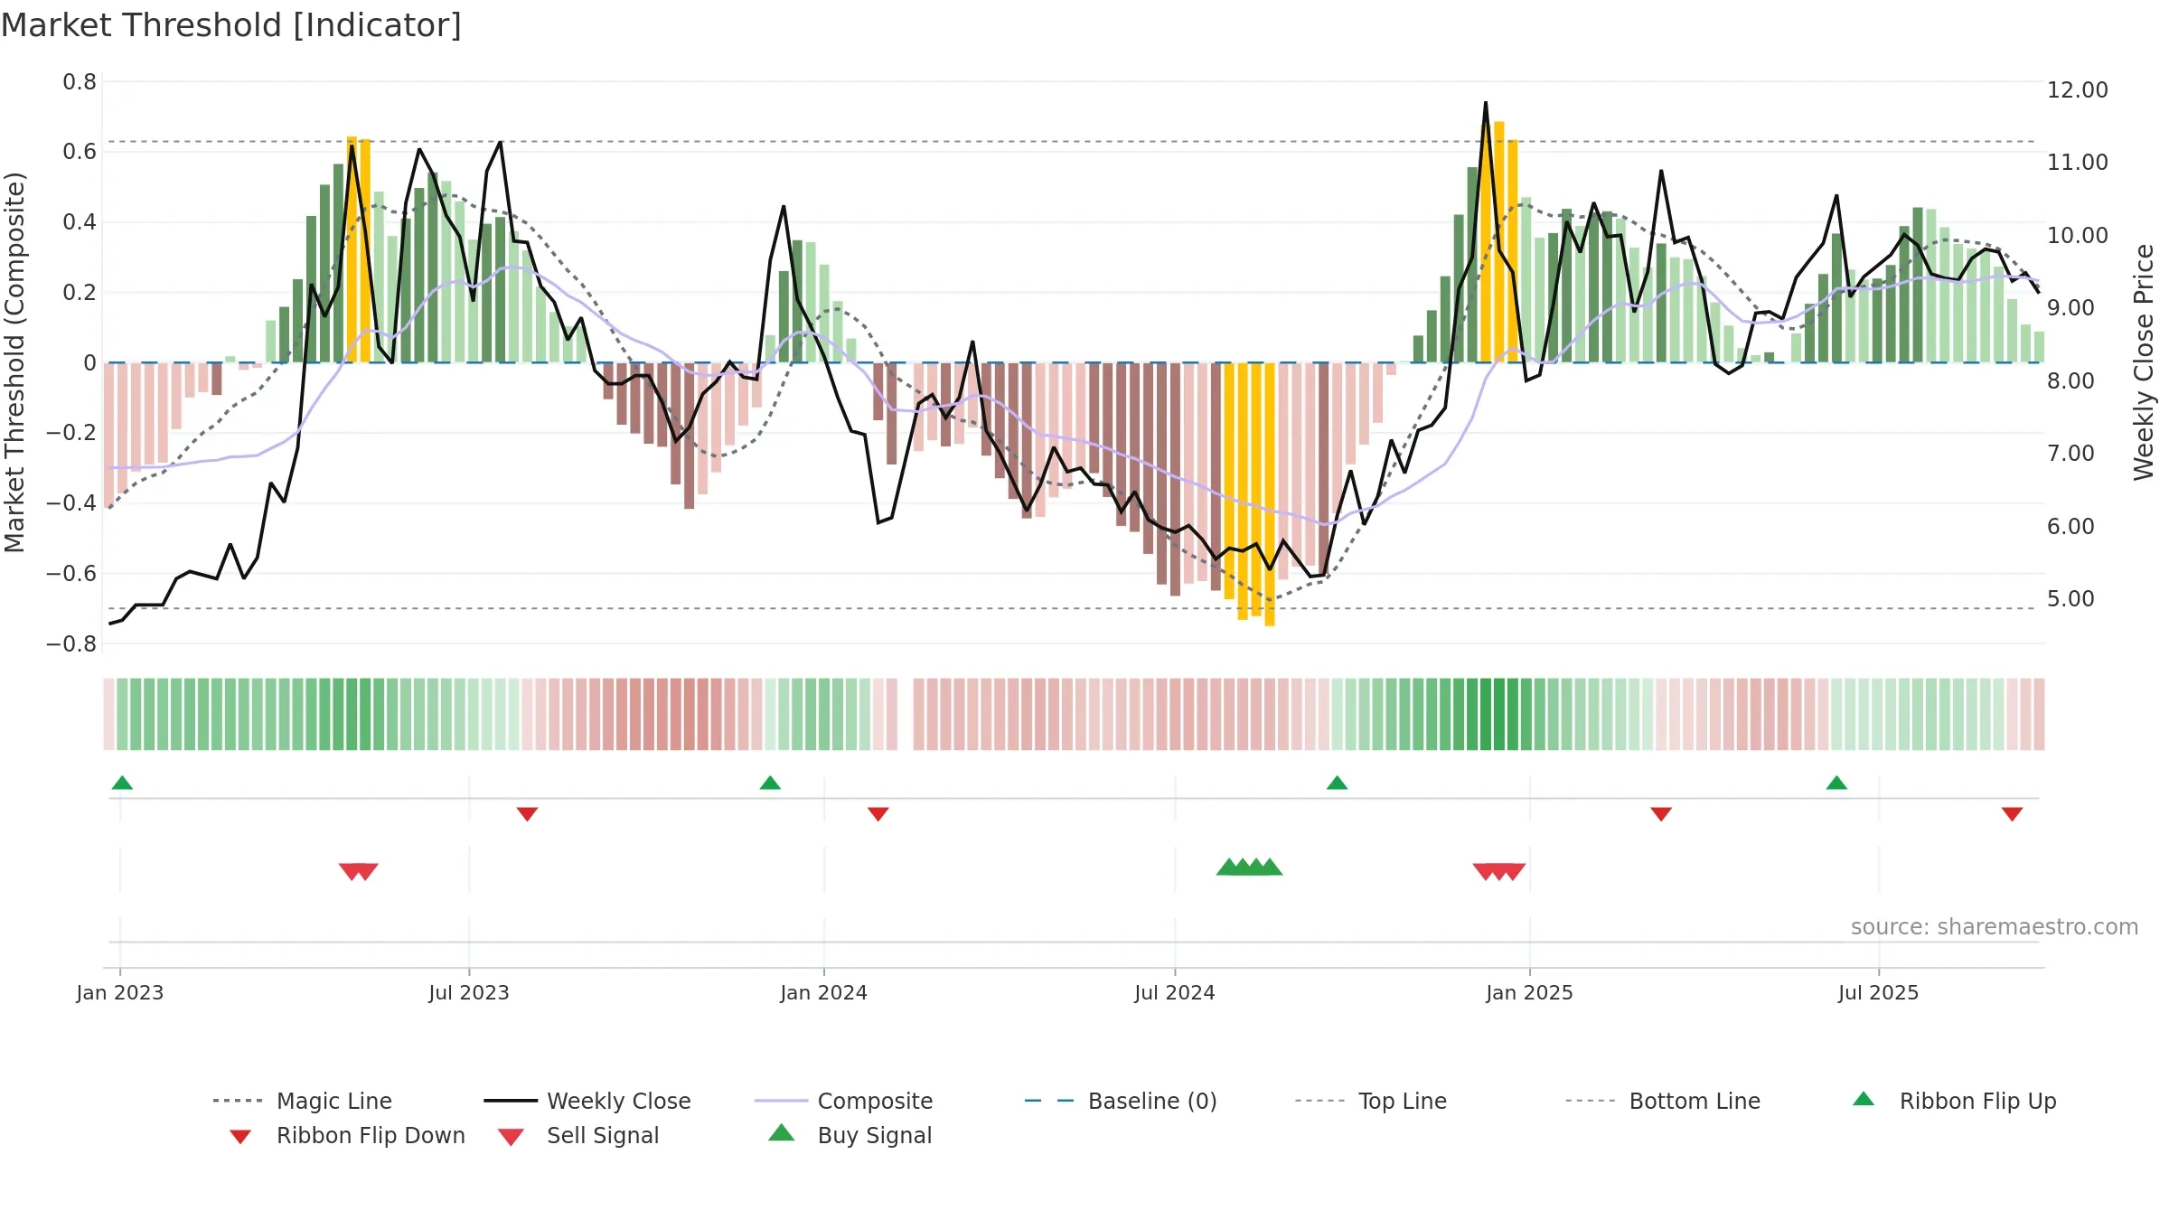
Task: Toggle Weekly Close legend entry
Action: pyautogui.click(x=587, y=1101)
